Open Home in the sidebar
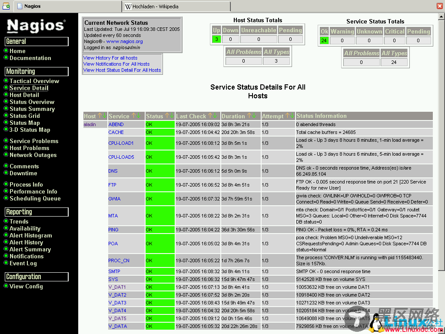Viewport: 445px width, 334px height. pos(17,51)
